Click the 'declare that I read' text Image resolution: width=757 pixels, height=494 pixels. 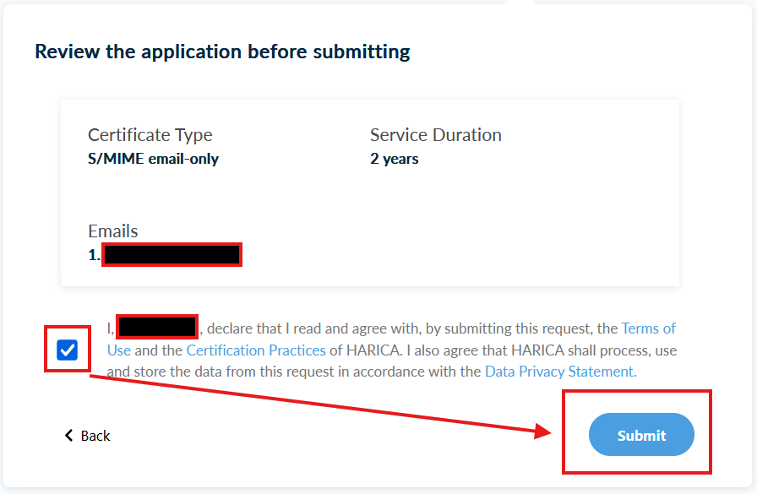click(272, 328)
